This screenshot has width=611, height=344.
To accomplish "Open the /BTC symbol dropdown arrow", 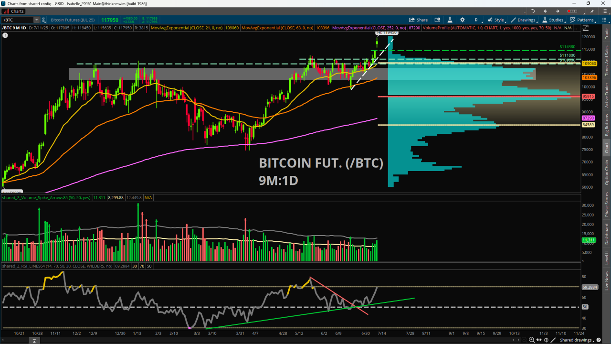I will click(36, 20).
